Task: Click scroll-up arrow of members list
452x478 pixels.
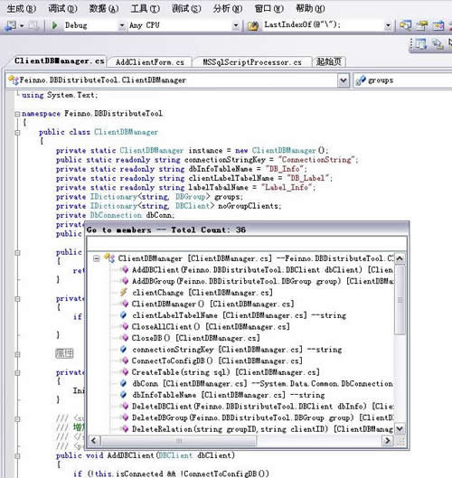Action: (x=400, y=258)
